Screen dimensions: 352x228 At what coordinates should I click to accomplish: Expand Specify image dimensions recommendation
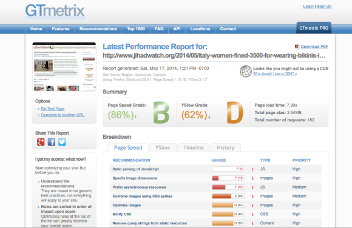tap(135, 178)
